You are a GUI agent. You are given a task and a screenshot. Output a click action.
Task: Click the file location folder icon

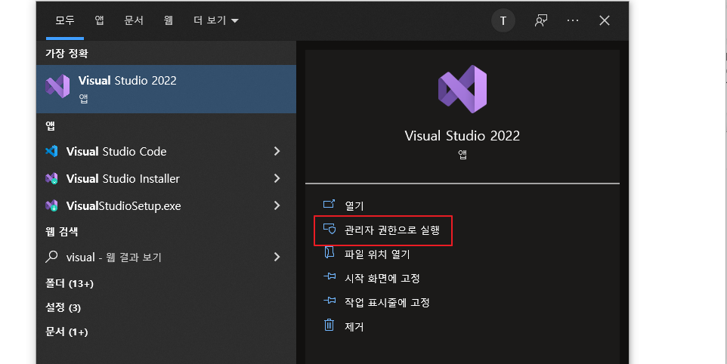pos(329,252)
